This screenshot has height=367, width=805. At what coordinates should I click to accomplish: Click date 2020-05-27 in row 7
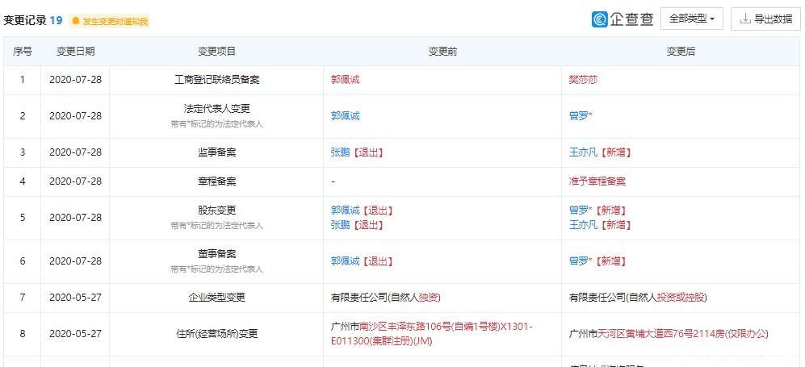point(75,298)
